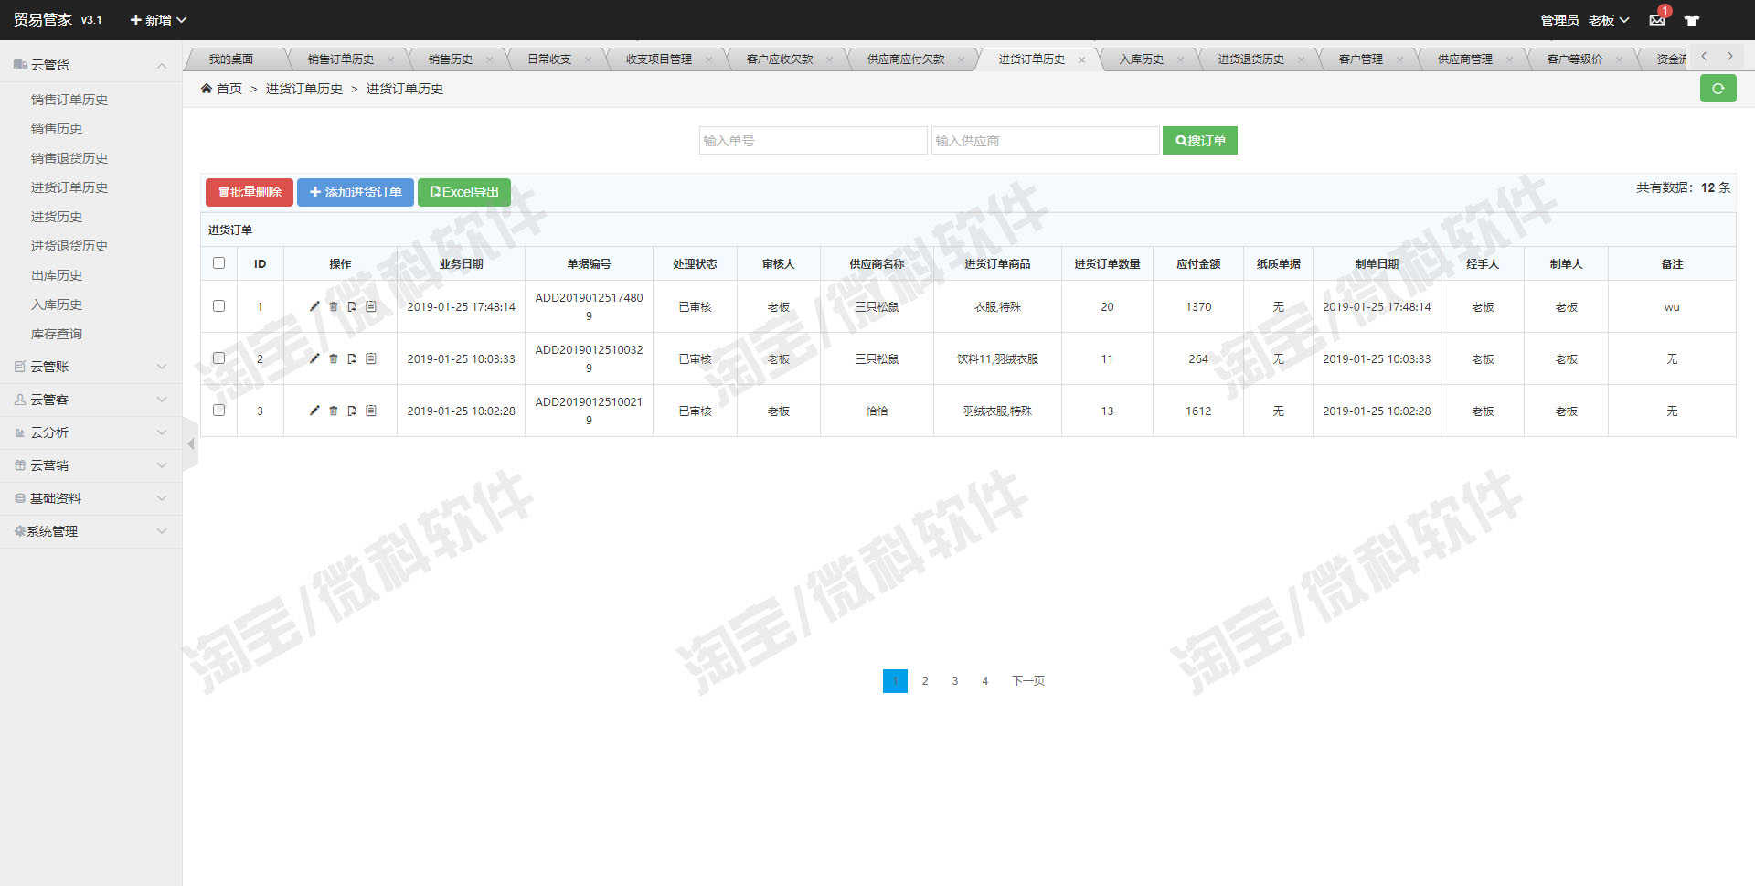Click the pencil edit icon in row 3

click(314, 411)
